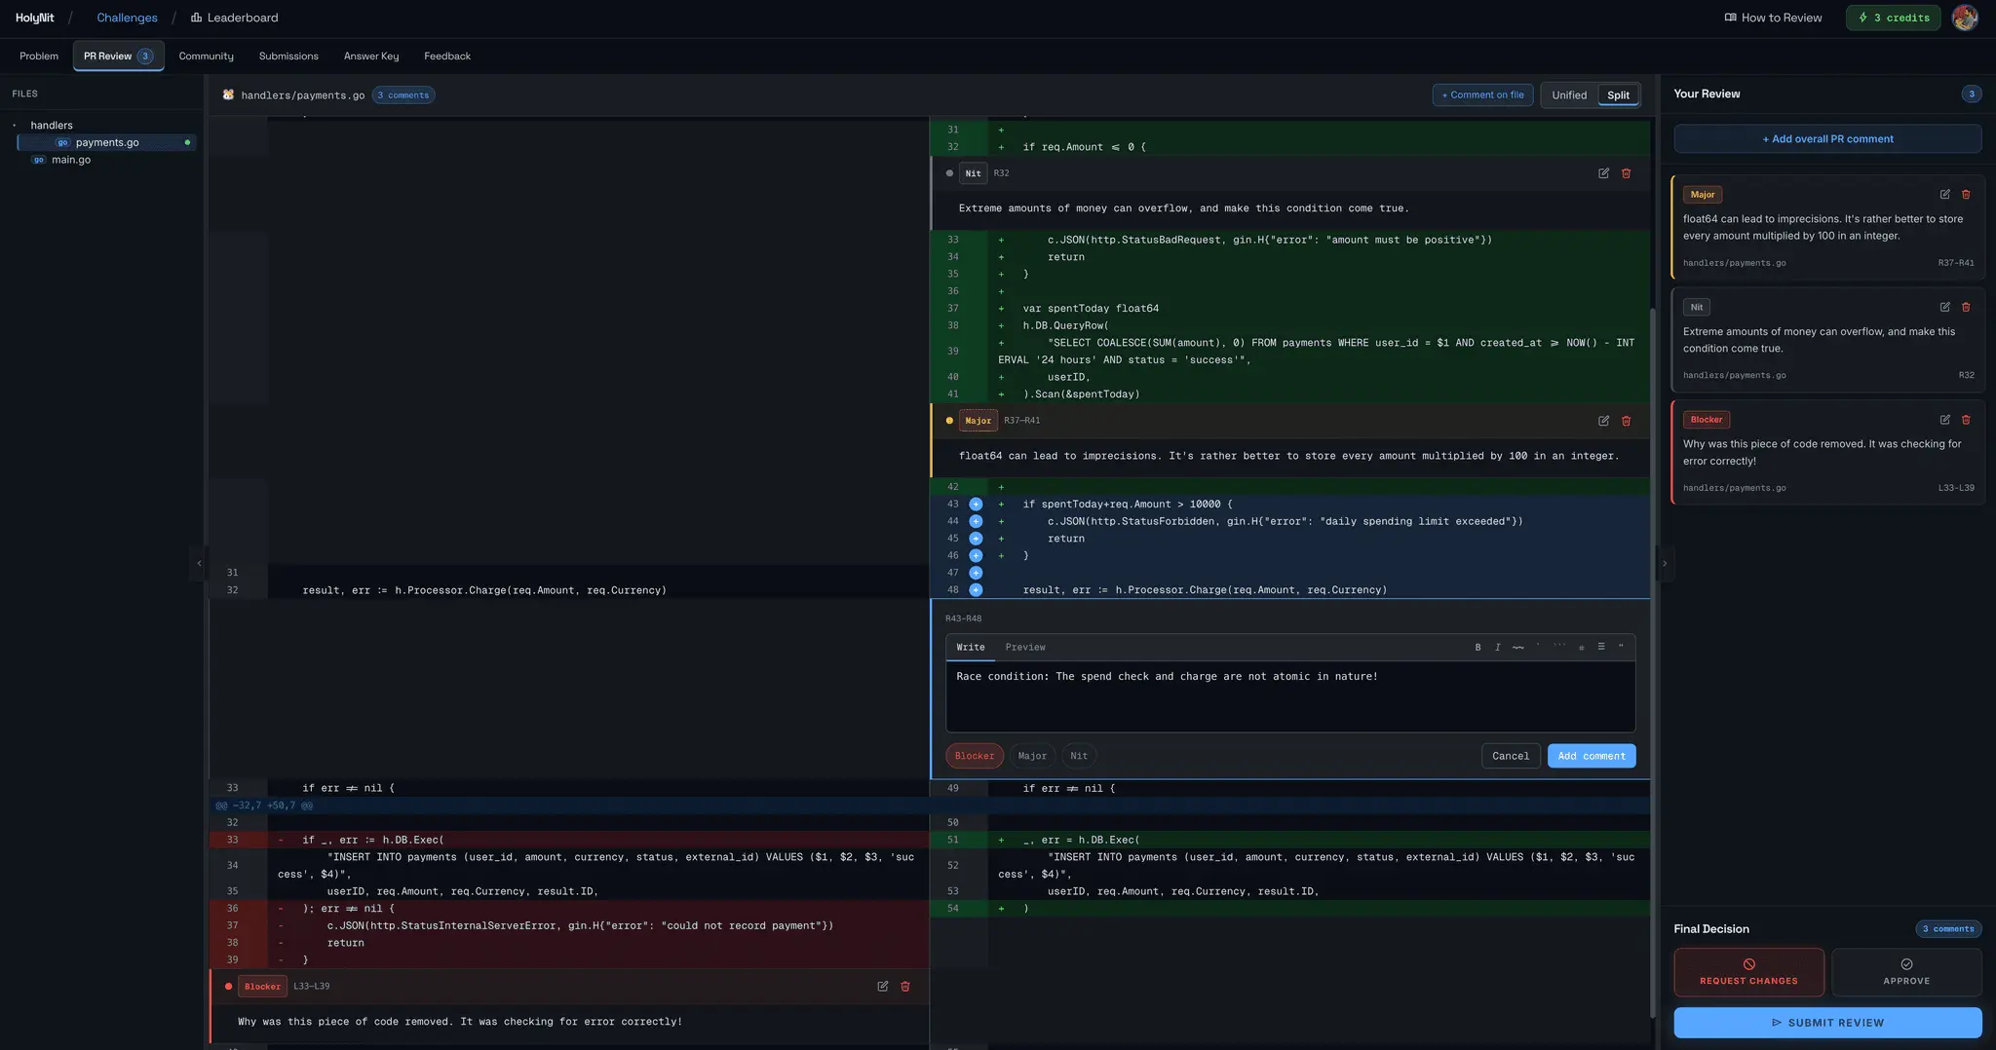Click the HolyNit logo
Viewport: 1996px width, 1050px height.
[35, 18]
